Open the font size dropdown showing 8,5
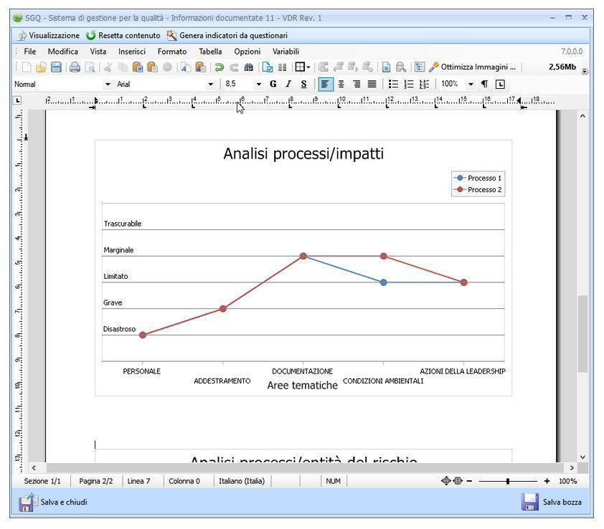This screenshot has width=604, height=529. 242,84
